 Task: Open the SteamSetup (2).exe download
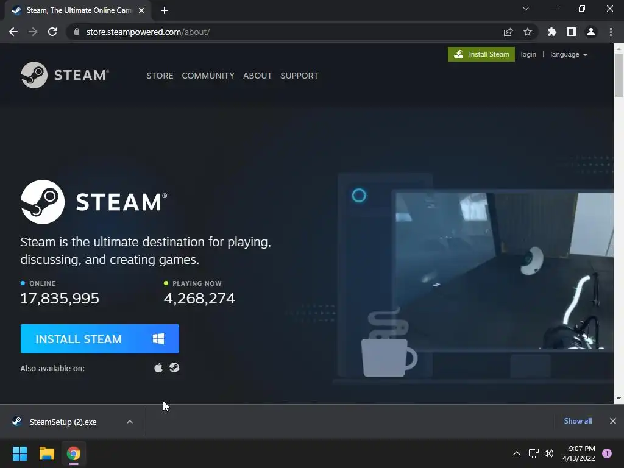[x=63, y=422]
